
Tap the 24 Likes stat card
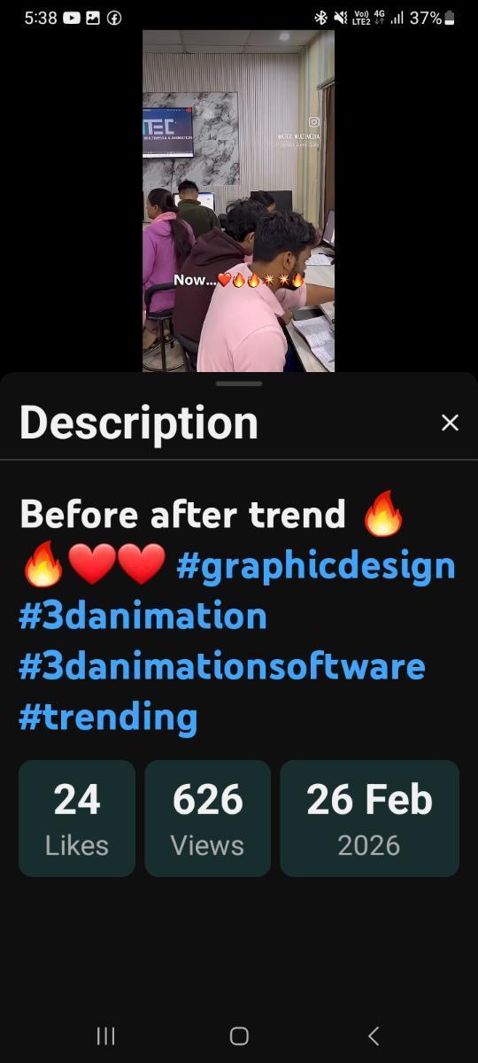[x=77, y=819]
